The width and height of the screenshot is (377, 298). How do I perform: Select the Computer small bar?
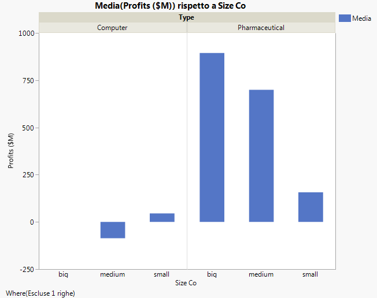(162, 218)
